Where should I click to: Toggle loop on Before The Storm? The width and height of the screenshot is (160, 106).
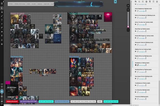138,24
